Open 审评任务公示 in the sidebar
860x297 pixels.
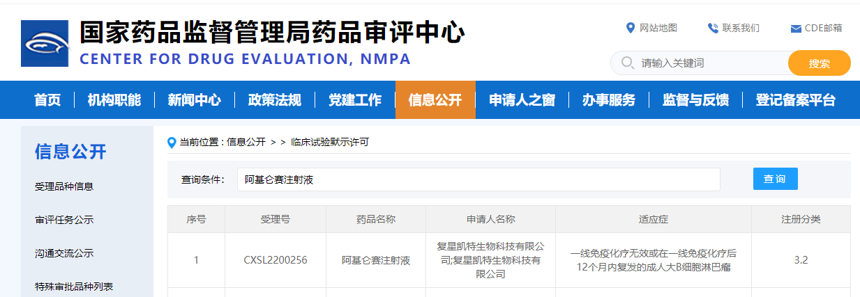64,220
